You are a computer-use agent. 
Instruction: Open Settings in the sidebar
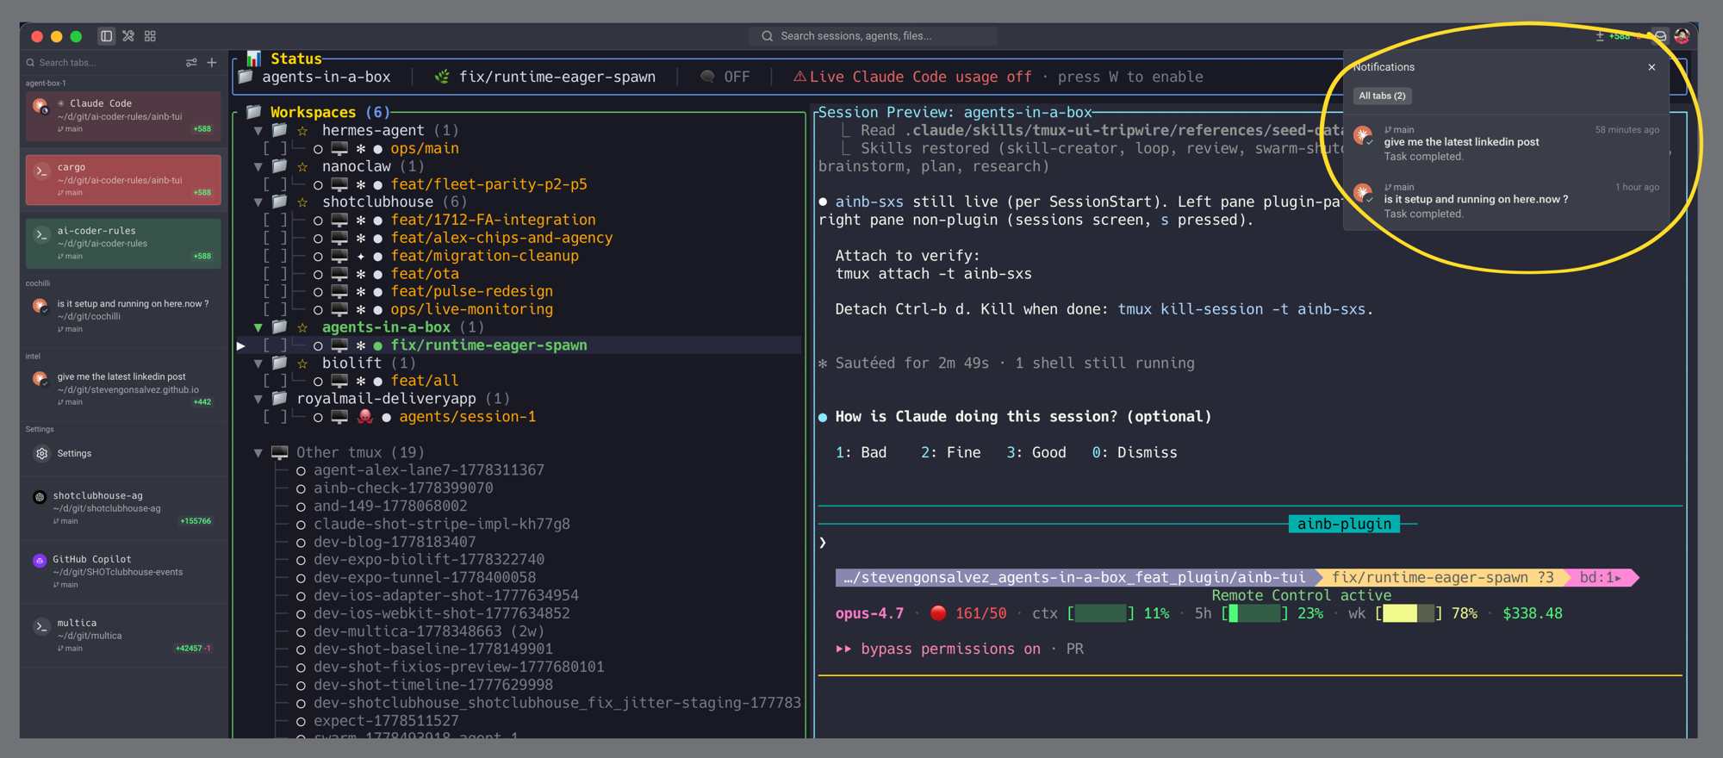click(x=123, y=453)
